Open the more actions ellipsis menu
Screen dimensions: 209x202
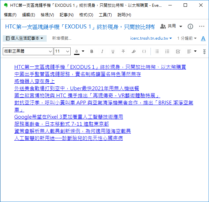202,26
